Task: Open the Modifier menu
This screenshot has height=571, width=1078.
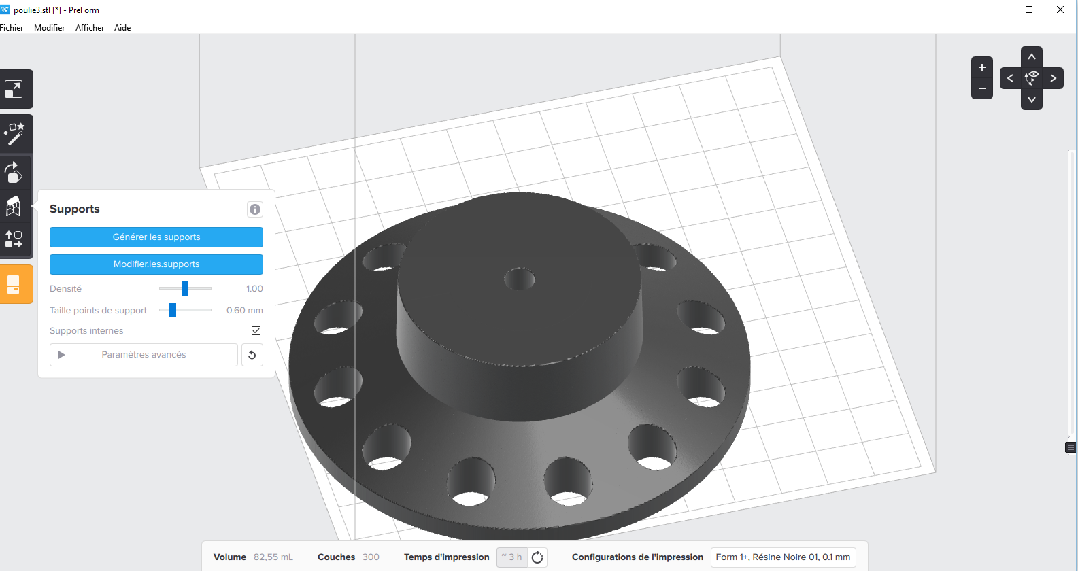Action: click(x=50, y=28)
